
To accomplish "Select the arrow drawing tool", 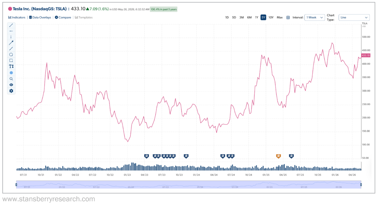I will tap(11, 43).
